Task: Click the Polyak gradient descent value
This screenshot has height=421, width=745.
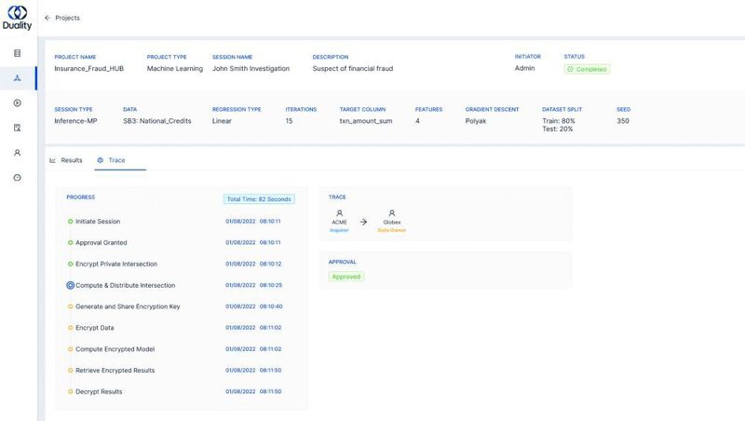Action: pyautogui.click(x=476, y=121)
